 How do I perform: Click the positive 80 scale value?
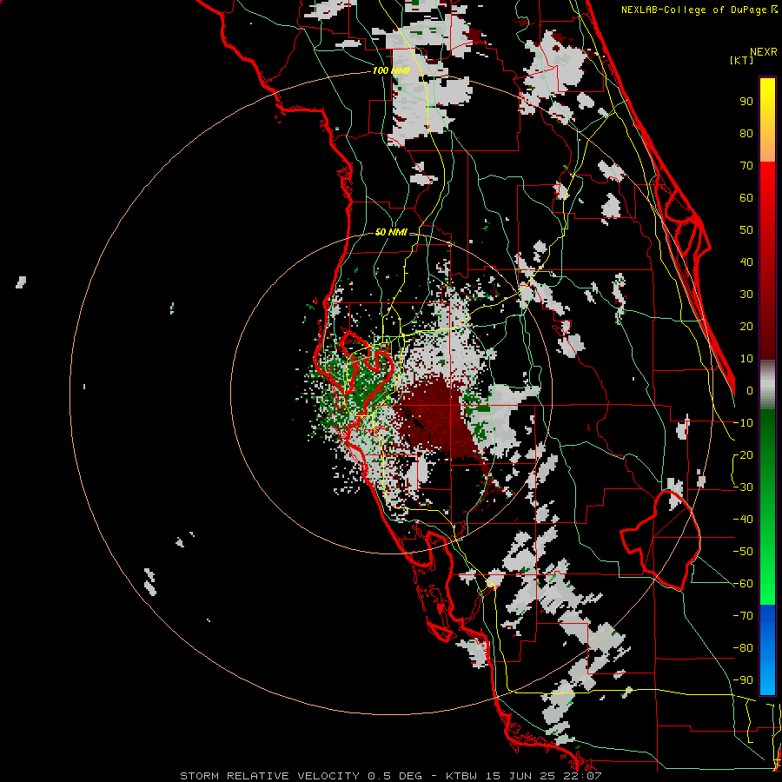tap(746, 133)
